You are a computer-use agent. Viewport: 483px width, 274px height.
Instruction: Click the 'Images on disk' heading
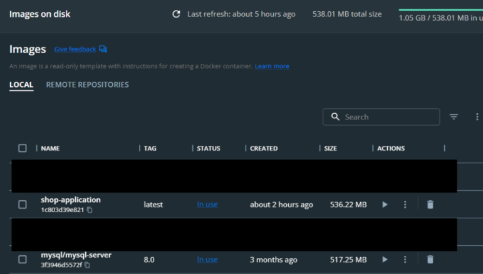coord(39,14)
